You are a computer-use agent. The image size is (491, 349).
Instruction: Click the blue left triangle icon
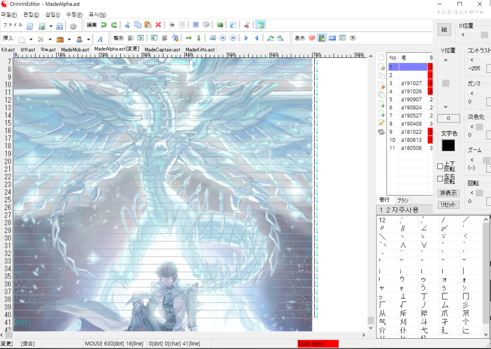coord(257,38)
